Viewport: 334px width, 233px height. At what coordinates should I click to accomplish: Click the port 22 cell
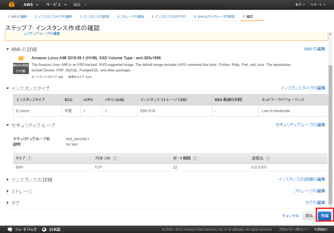[x=175, y=167]
